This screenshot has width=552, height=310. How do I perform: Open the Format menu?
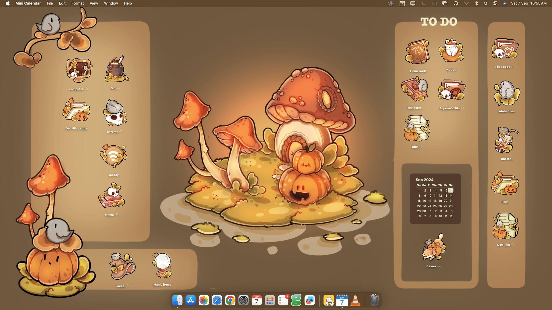[x=77, y=3]
